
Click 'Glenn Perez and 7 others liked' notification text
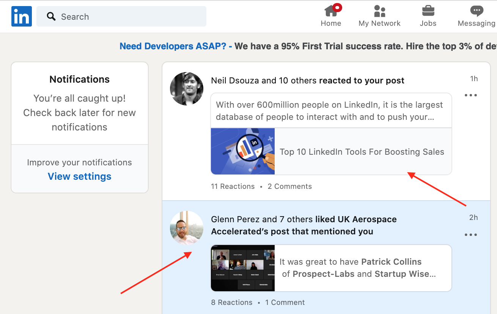coord(304,225)
